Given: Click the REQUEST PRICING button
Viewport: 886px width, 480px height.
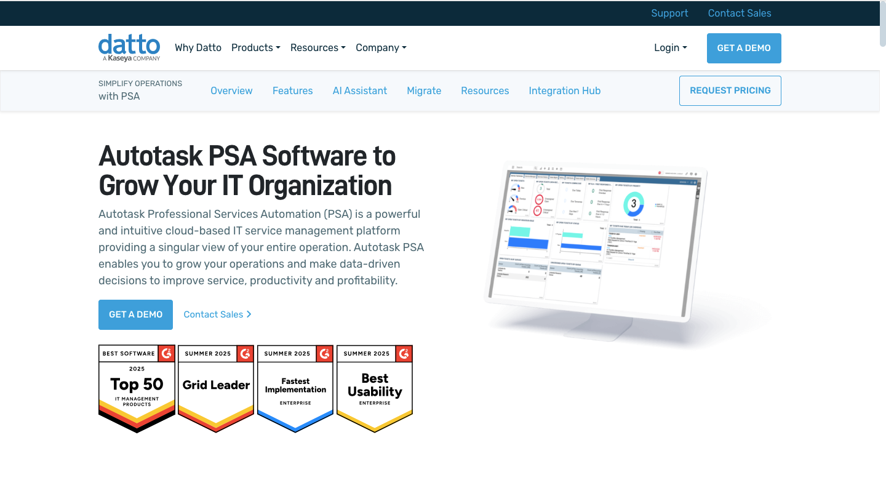Looking at the screenshot, I should coord(730,90).
